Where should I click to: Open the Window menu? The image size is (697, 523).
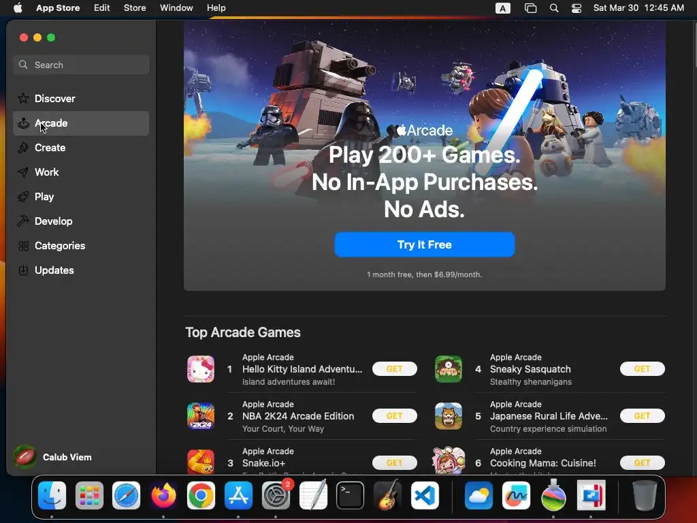point(176,8)
